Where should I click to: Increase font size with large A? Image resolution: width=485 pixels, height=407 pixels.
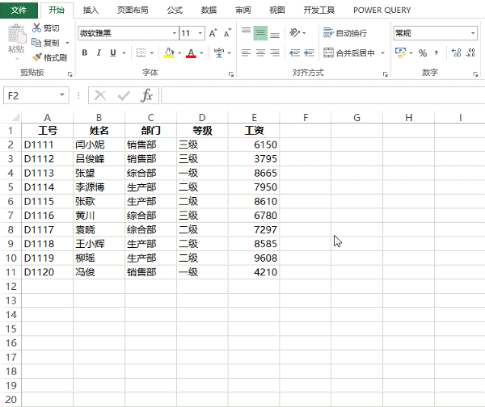pos(213,33)
